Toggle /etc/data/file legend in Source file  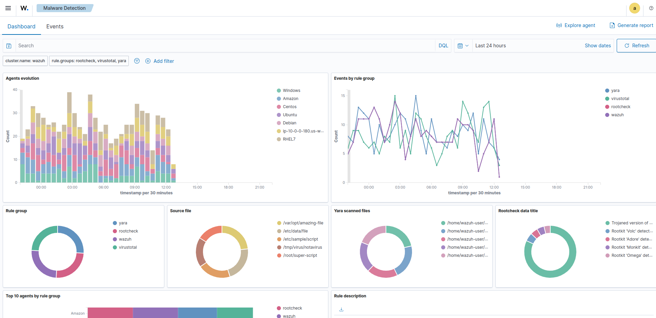click(x=295, y=231)
